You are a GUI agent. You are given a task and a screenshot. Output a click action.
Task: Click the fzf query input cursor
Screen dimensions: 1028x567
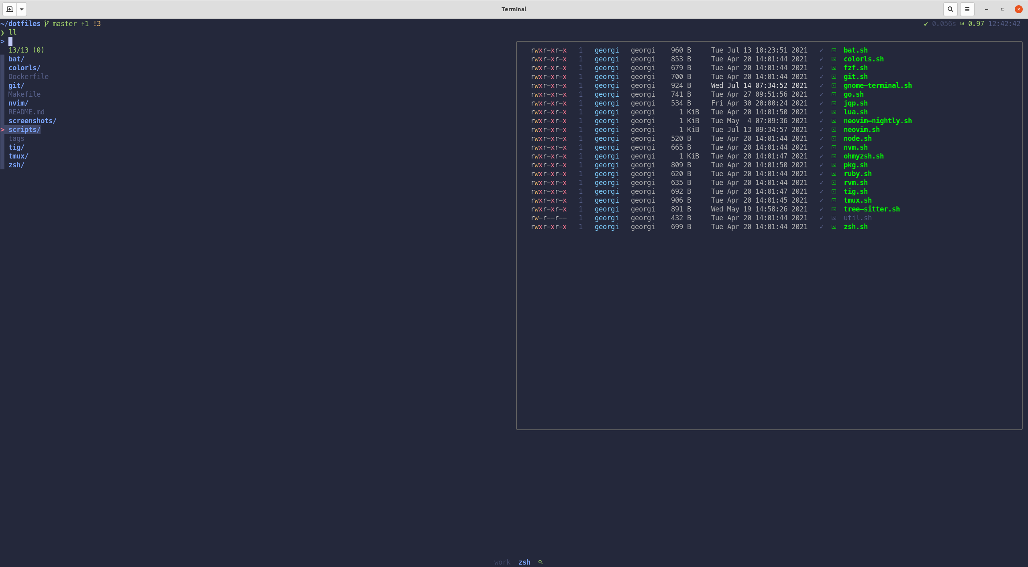point(10,41)
